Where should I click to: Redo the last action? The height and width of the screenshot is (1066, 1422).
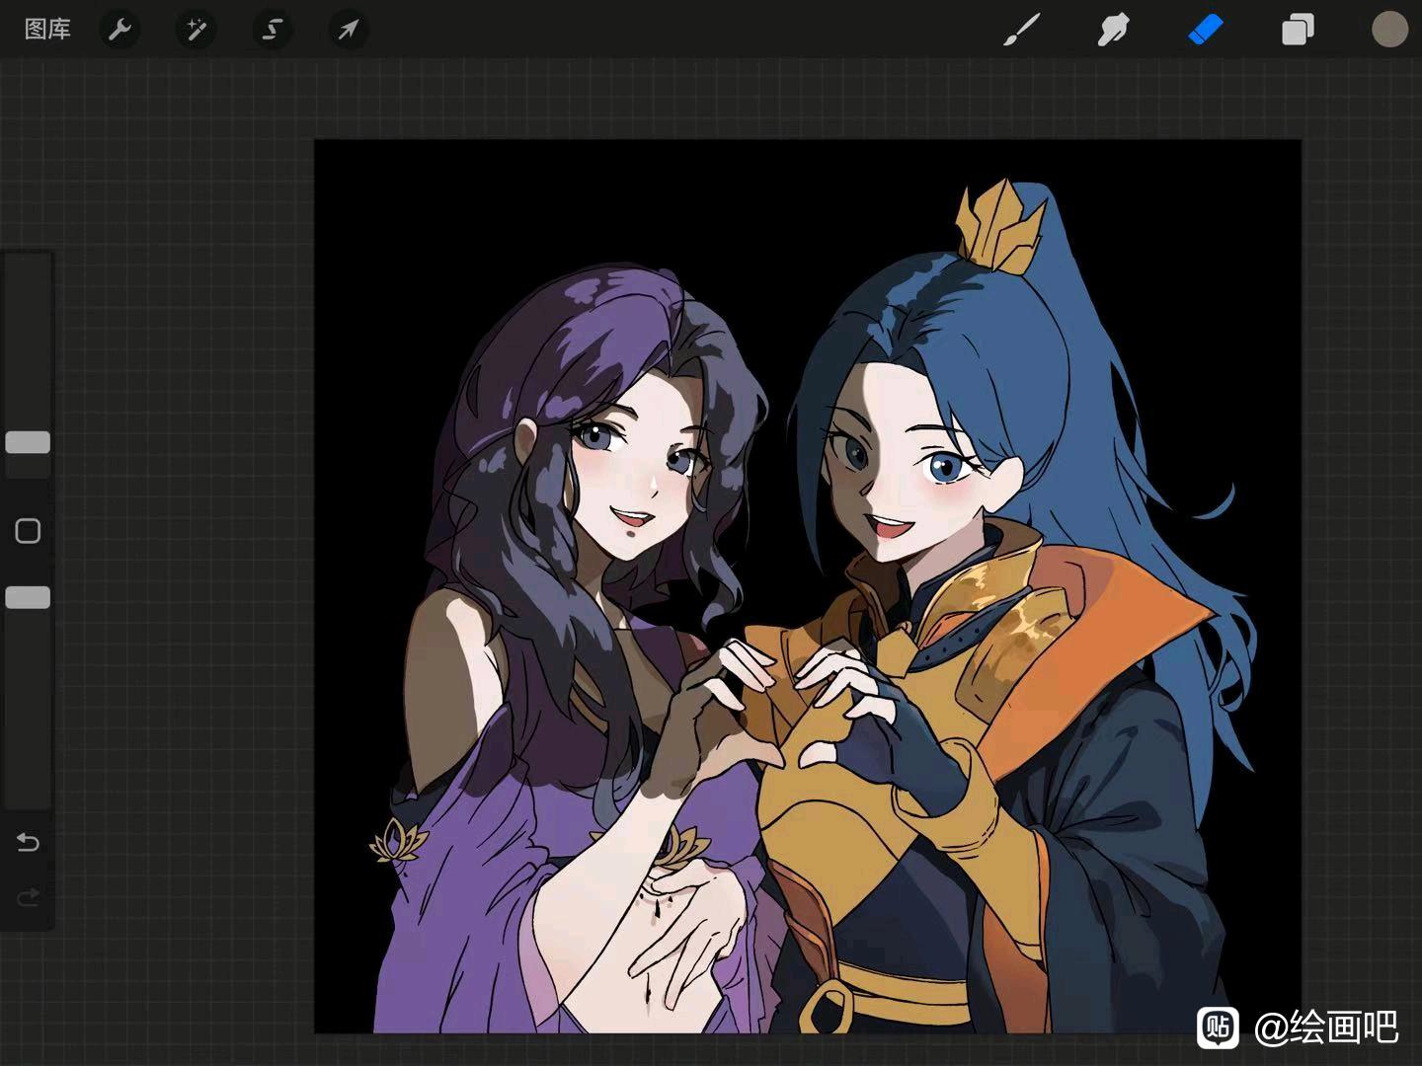tap(28, 897)
